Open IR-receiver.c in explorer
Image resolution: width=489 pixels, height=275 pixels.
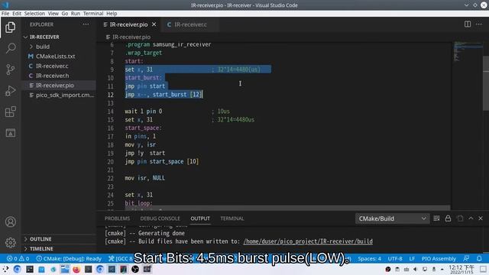click(x=59, y=66)
